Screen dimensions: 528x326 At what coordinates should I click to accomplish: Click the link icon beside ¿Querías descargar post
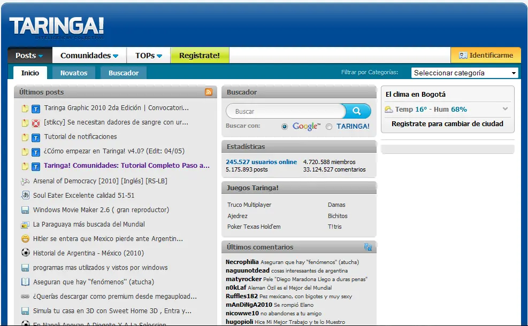point(25,297)
